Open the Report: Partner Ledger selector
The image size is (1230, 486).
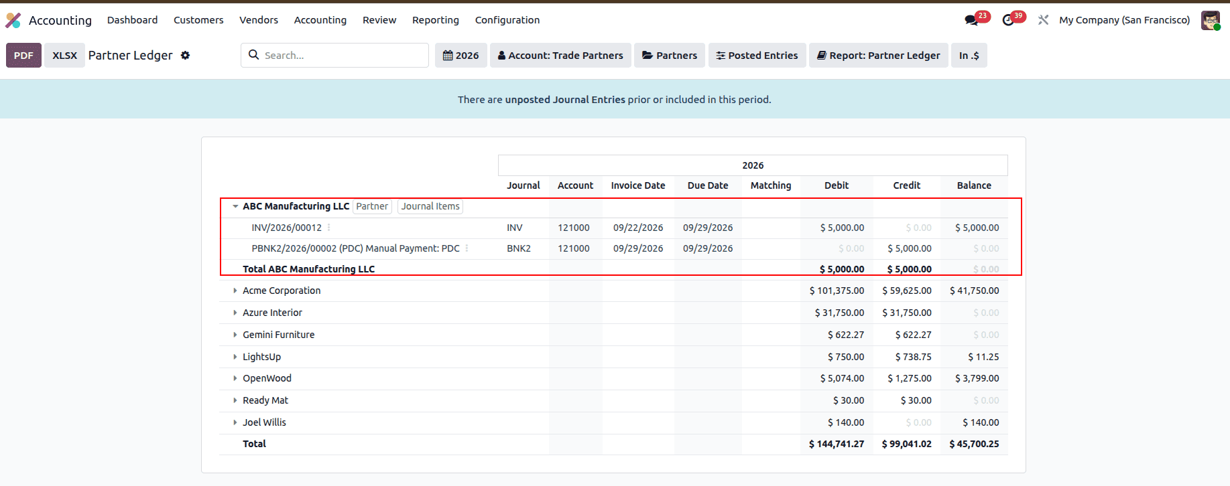(x=878, y=56)
